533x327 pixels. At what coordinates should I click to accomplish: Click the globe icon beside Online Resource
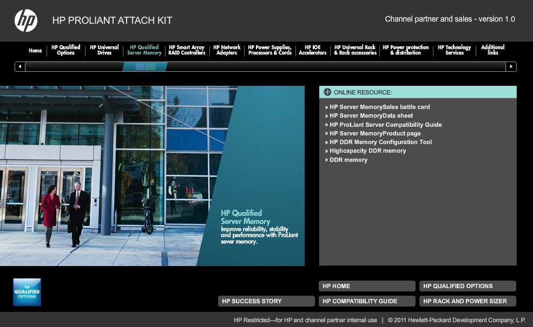click(x=327, y=92)
